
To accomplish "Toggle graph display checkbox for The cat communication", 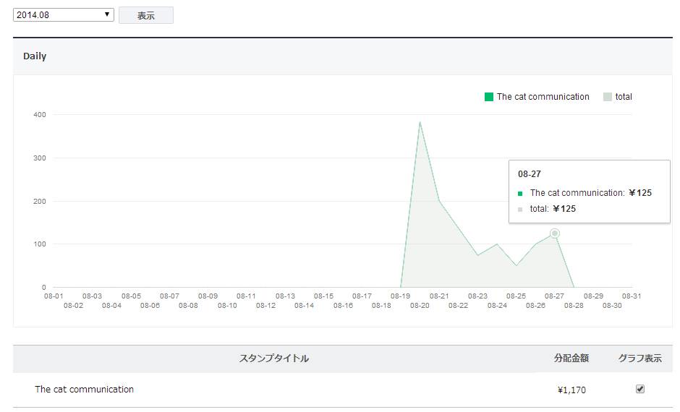I will pyautogui.click(x=639, y=389).
